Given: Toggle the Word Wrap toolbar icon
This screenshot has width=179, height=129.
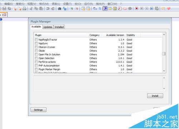Looking at the screenshot, I should point(95,9).
